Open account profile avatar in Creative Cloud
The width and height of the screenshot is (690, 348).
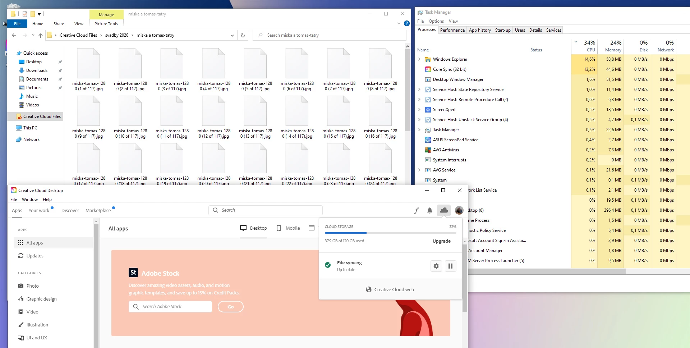click(x=459, y=210)
